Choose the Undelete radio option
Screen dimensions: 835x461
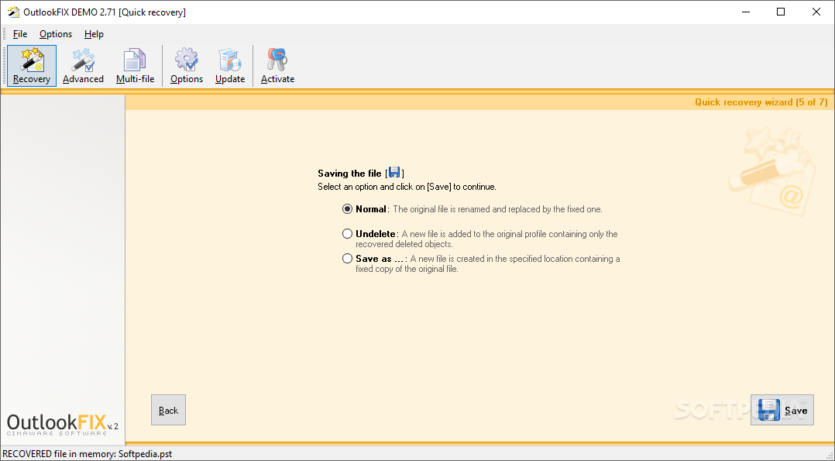(347, 233)
